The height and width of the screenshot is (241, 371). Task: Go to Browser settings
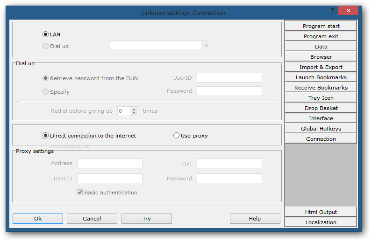pos(321,57)
